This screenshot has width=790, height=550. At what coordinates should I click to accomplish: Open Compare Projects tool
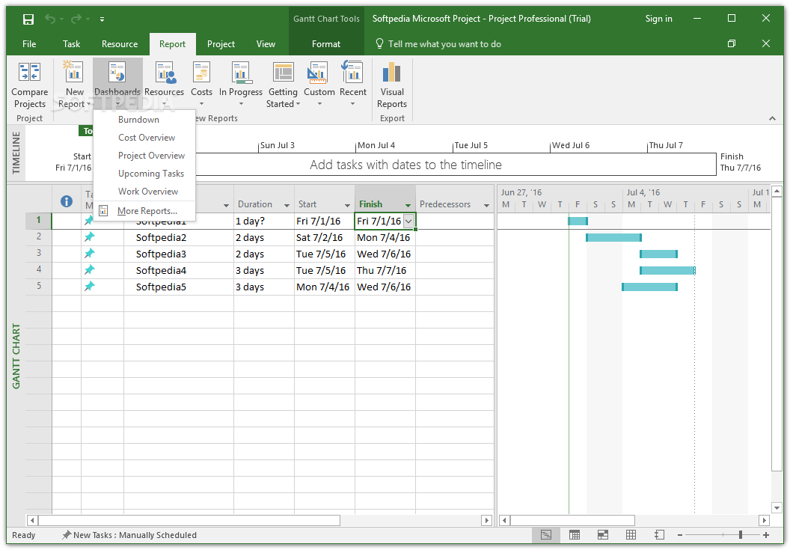tap(30, 85)
